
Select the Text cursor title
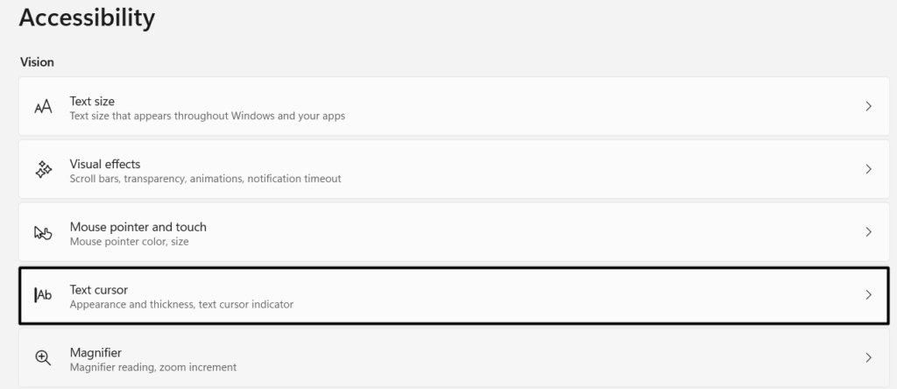[99, 289]
